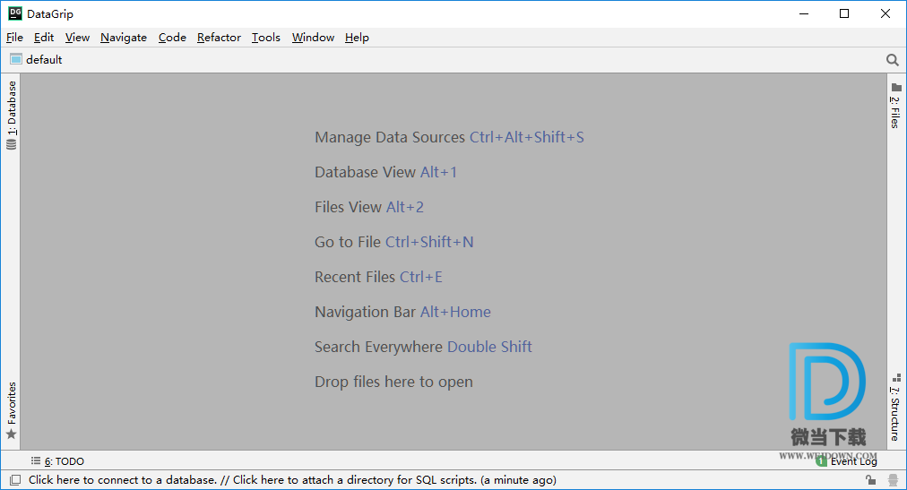This screenshot has height=490, width=907.
Task: Open the Help menu
Action: 357,38
